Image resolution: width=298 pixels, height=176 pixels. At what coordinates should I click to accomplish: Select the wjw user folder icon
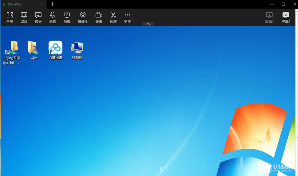34,50
